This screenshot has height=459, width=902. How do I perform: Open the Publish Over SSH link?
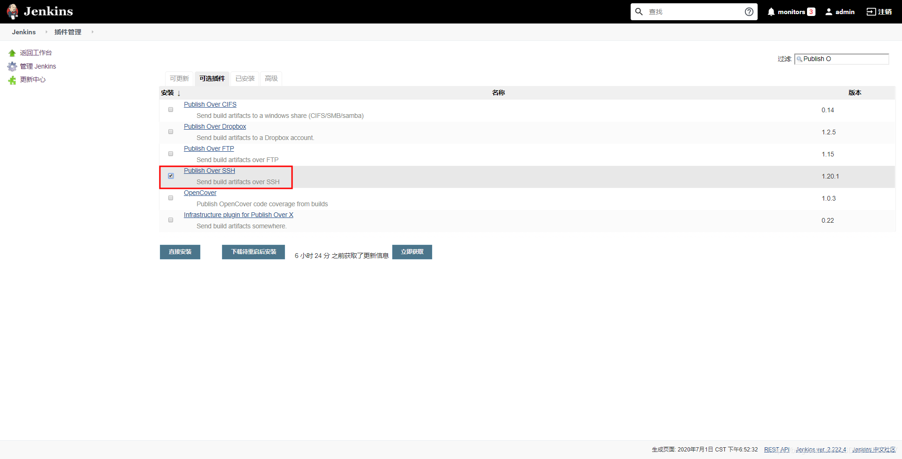point(209,171)
